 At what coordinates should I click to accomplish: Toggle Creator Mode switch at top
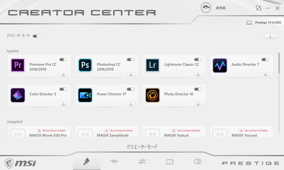(x=37, y=36)
